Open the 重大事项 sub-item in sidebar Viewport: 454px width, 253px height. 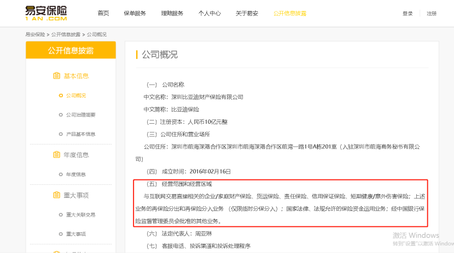click(x=75, y=234)
